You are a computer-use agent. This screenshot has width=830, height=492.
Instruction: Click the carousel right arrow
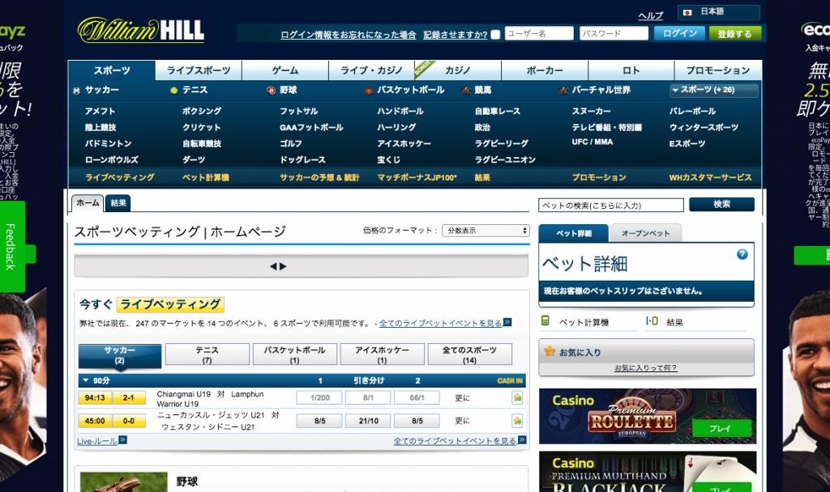coord(283,266)
